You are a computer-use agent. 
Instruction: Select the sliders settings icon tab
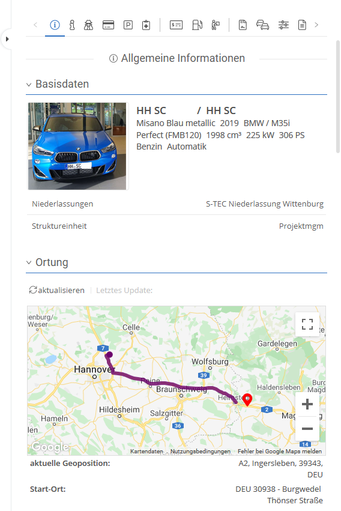pyautogui.click(x=283, y=25)
